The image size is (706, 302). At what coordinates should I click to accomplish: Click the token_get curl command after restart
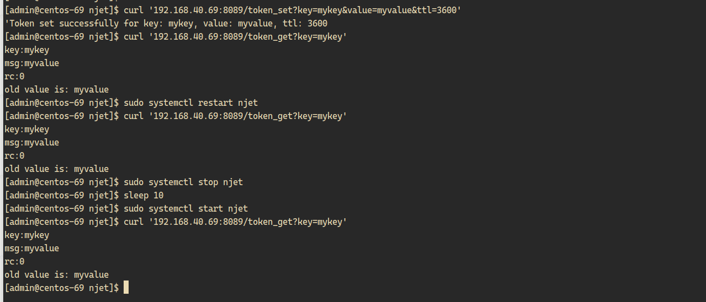[235, 116]
